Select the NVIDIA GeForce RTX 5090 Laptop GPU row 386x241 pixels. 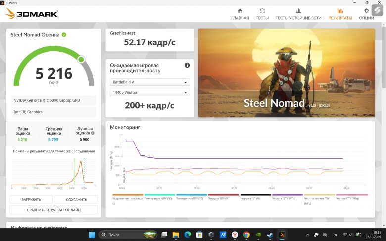coord(53,100)
